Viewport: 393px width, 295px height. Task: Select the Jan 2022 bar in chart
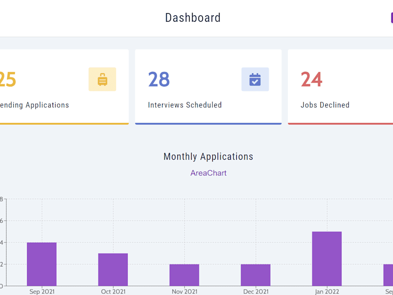327,259
